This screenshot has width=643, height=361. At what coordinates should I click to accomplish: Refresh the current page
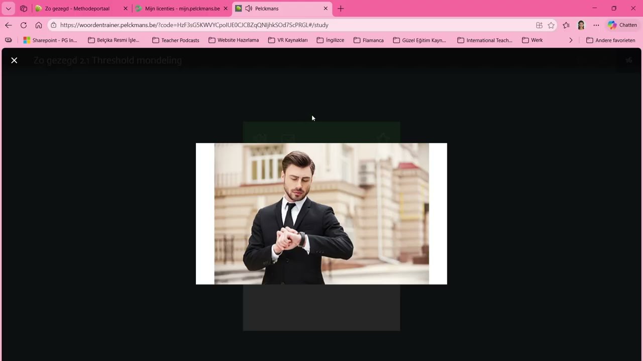click(x=24, y=25)
